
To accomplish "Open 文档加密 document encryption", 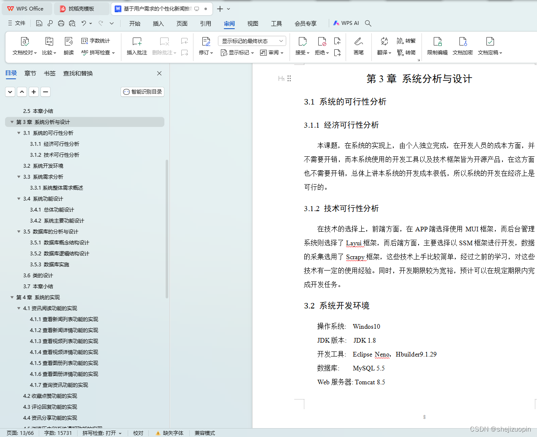I will pyautogui.click(x=463, y=46).
